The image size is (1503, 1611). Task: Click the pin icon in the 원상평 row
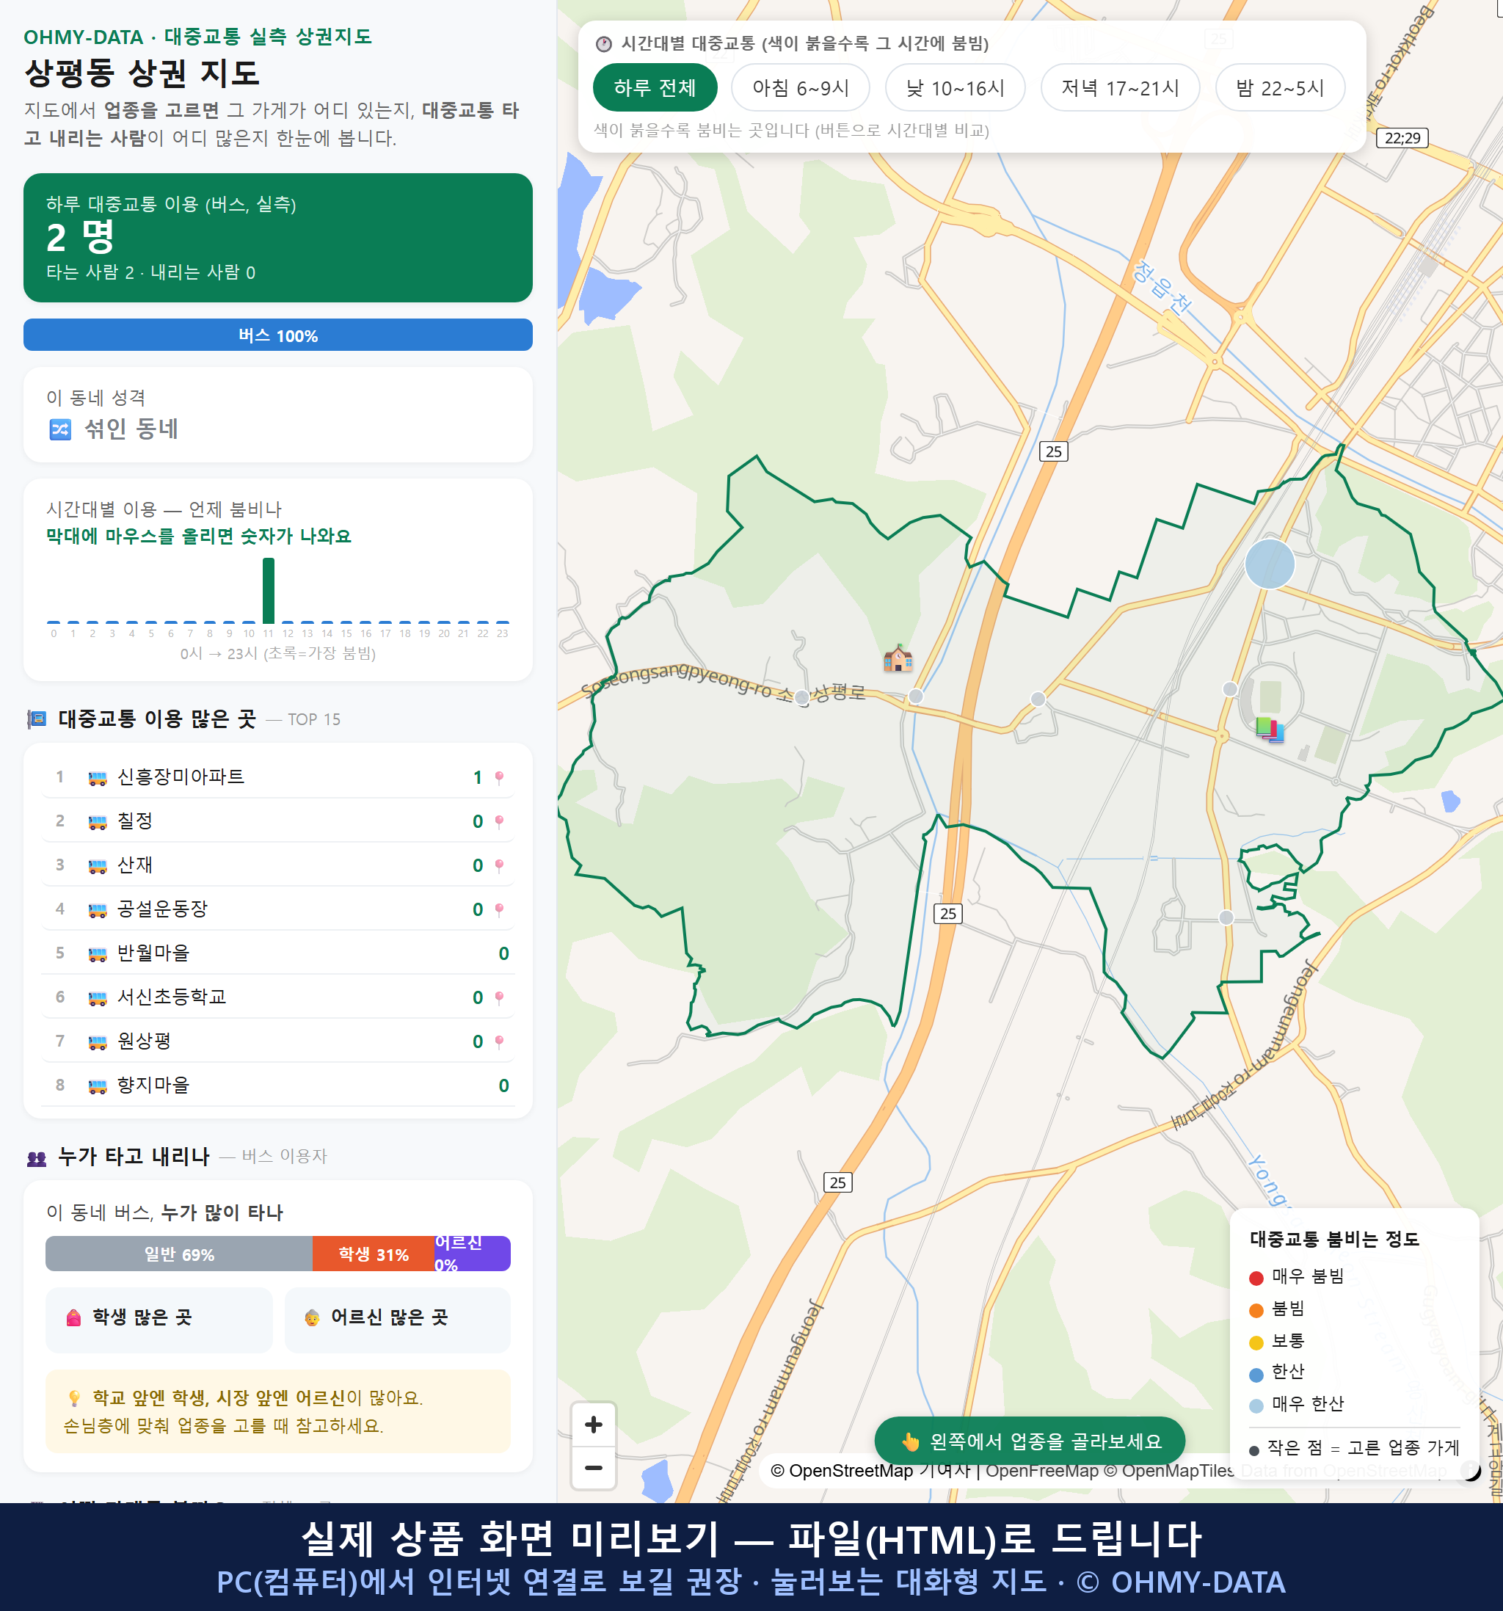499,1042
